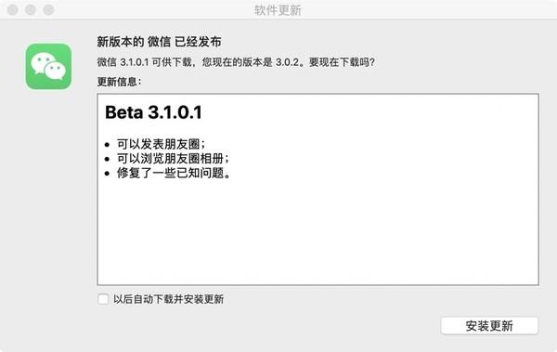This screenshot has height=352, width=557.
Task: Click the 可以浏览朋友圈相册 release note line
Action: click(x=173, y=159)
